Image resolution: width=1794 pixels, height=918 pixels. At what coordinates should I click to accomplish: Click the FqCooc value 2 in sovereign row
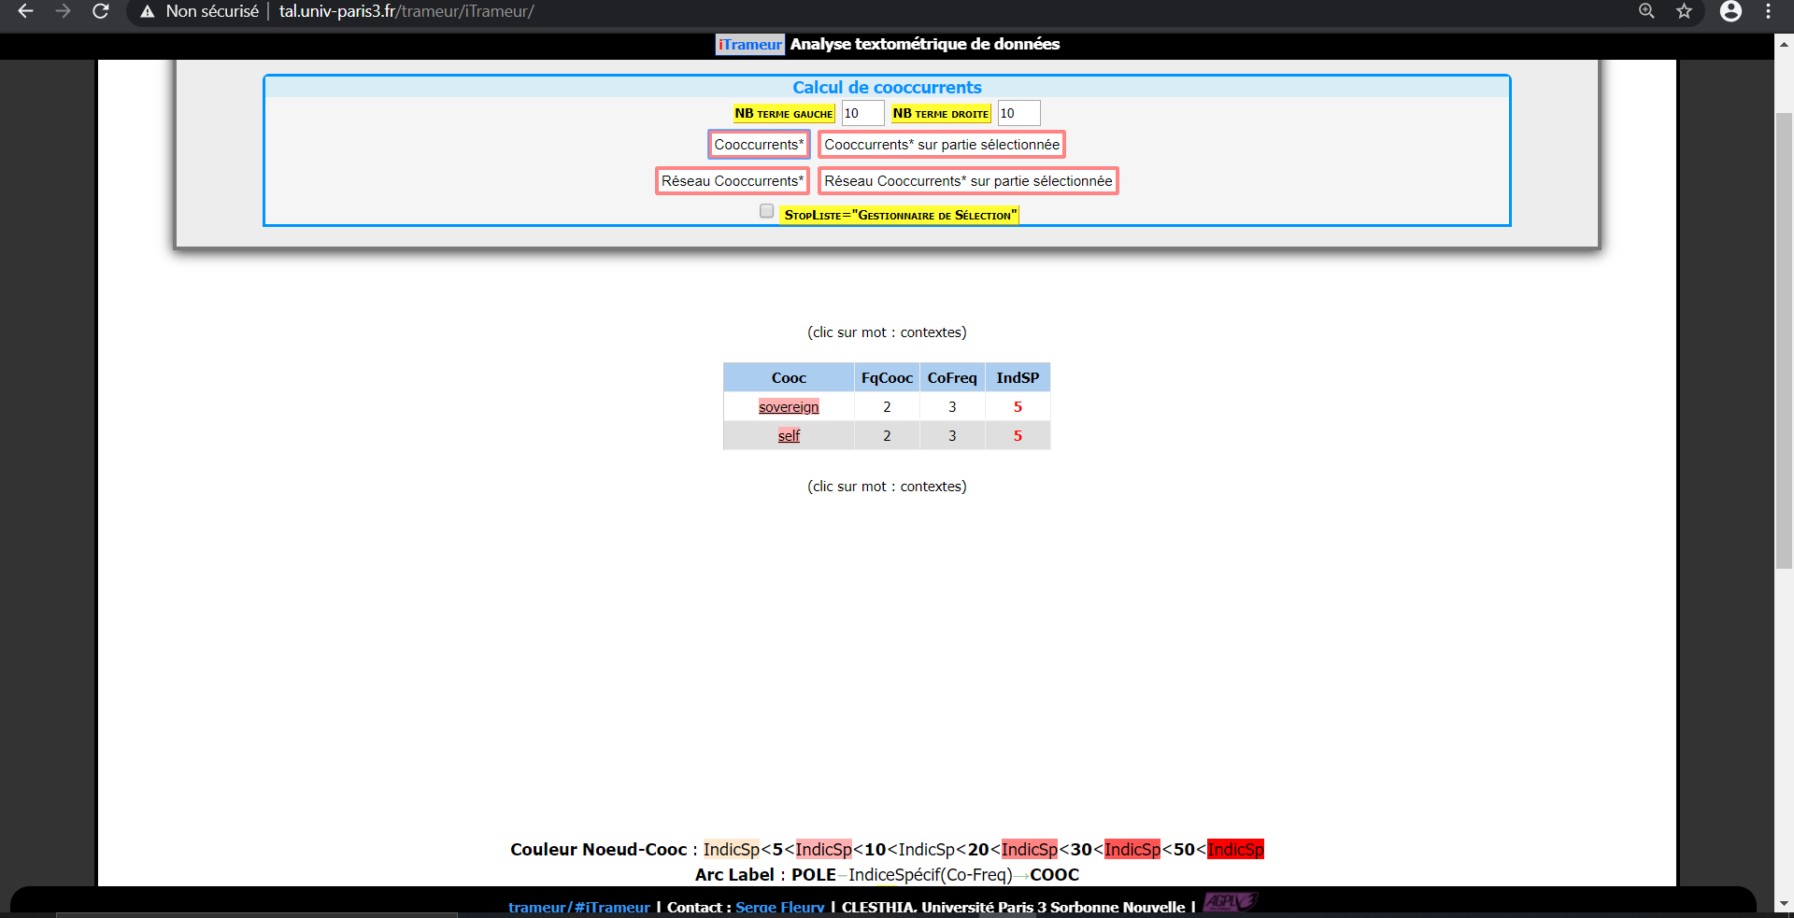tap(887, 407)
